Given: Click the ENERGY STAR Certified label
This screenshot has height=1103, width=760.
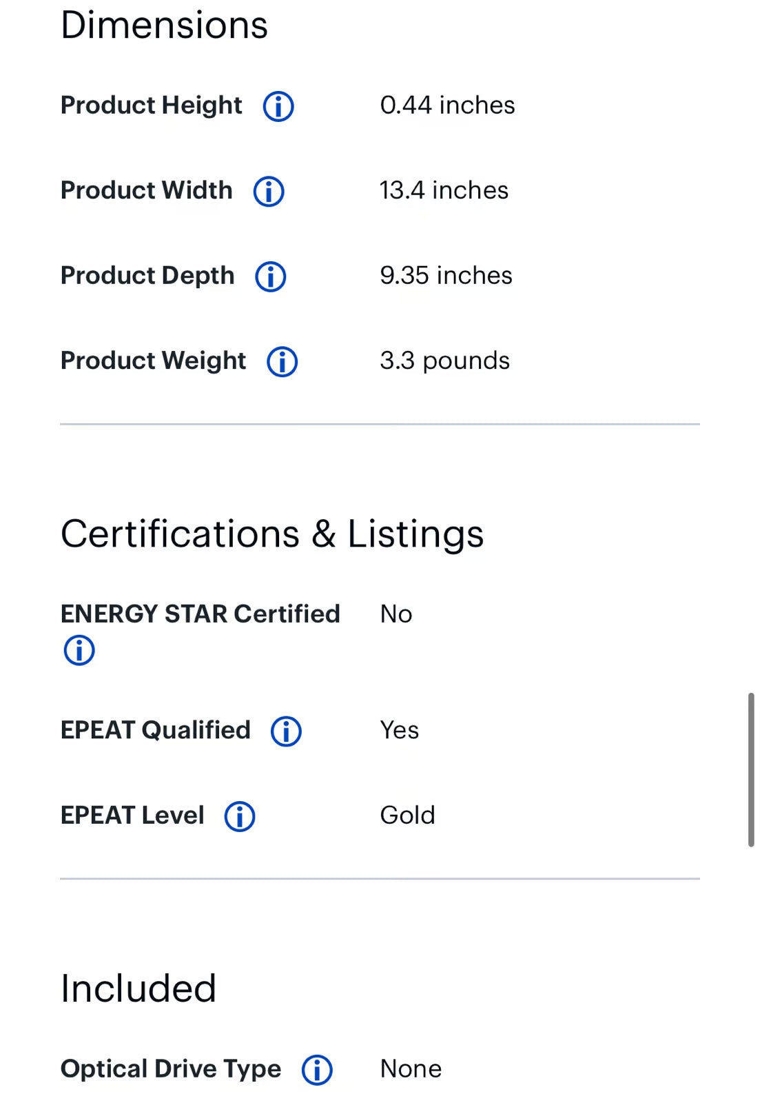Looking at the screenshot, I should [201, 614].
